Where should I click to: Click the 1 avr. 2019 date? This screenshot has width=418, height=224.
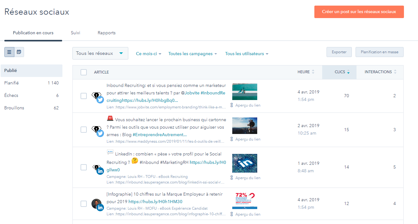click(308, 163)
